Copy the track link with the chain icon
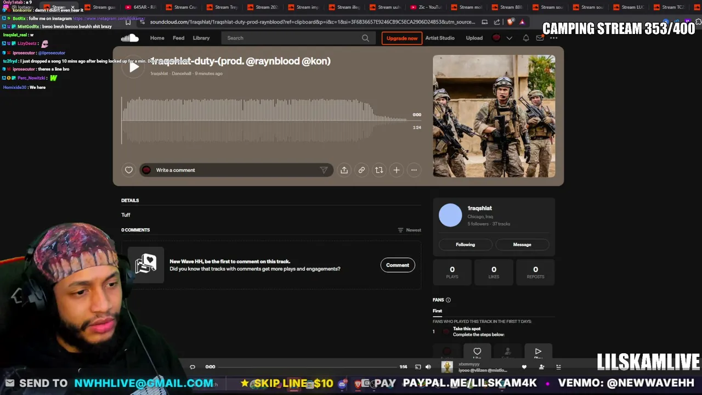The width and height of the screenshot is (702, 395). [x=361, y=170]
